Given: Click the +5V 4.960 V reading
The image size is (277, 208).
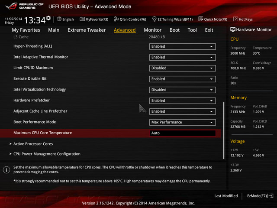Looking at the screenshot, I should point(258,156).
